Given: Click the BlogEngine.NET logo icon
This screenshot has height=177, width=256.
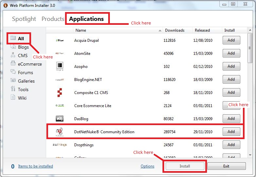Looking at the screenshot, I should pyautogui.click(x=60, y=80).
